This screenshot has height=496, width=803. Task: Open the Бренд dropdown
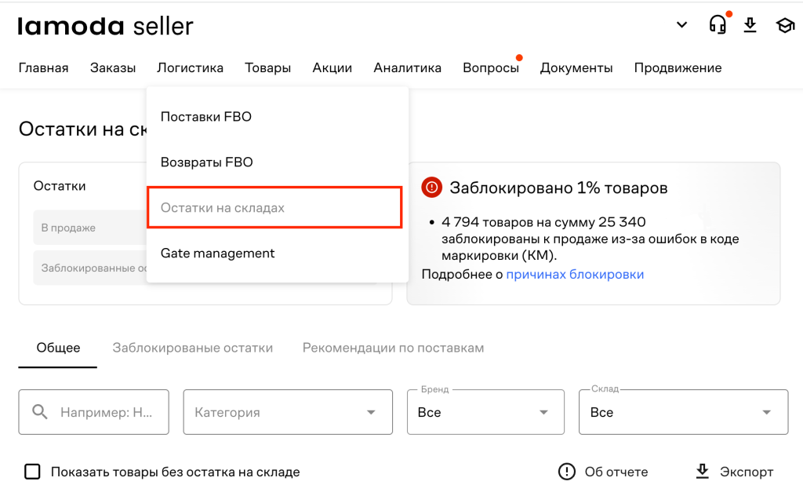click(x=485, y=412)
